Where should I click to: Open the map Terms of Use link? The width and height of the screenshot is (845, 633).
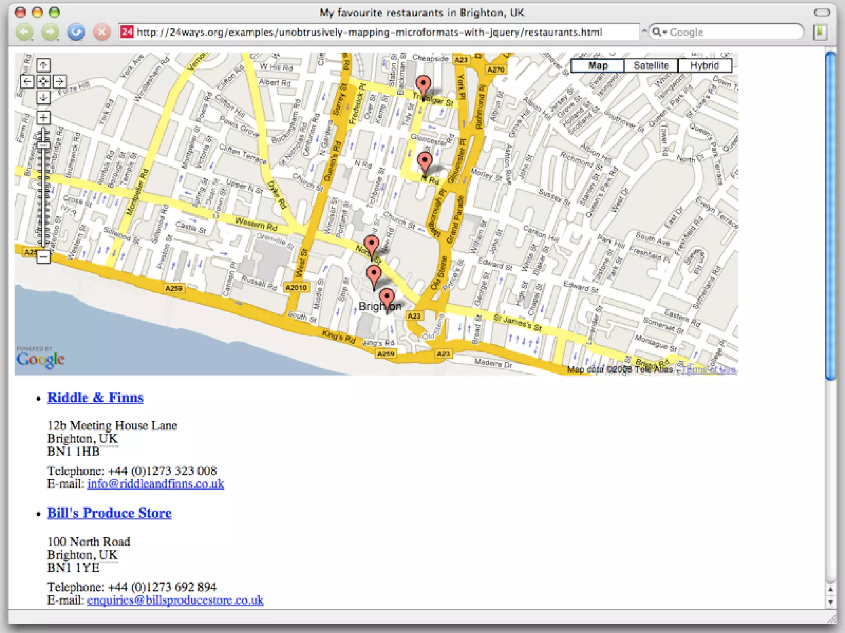tap(708, 369)
